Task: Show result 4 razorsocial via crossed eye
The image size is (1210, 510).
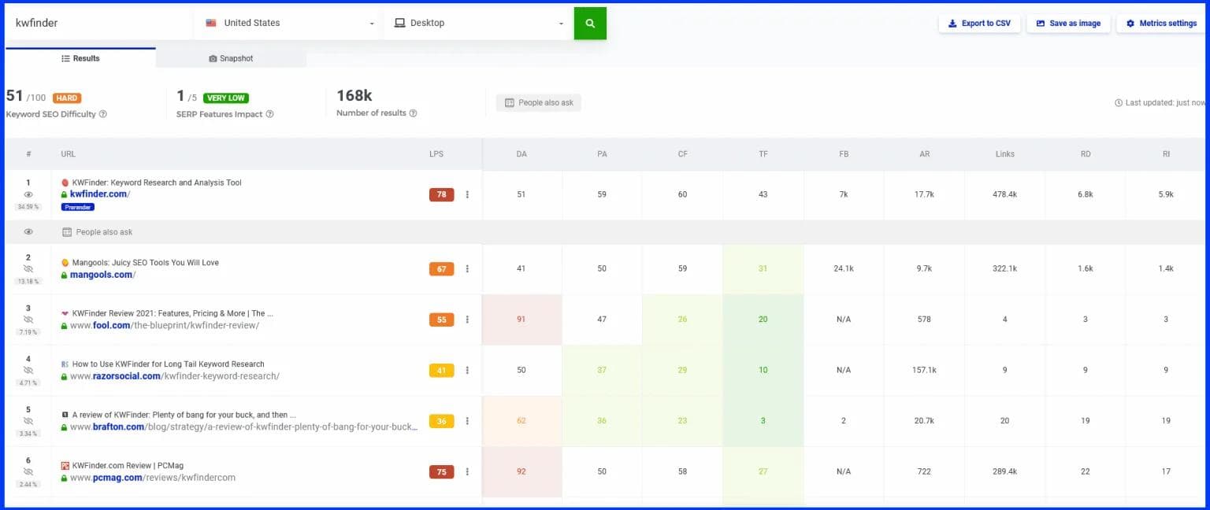Action: coord(28,371)
